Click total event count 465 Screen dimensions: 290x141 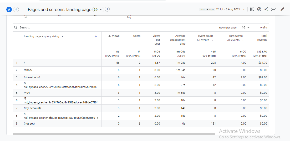[213, 52]
